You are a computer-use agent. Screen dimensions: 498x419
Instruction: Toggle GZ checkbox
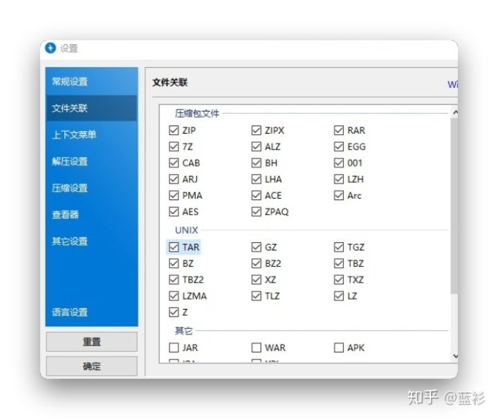click(257, 247)
